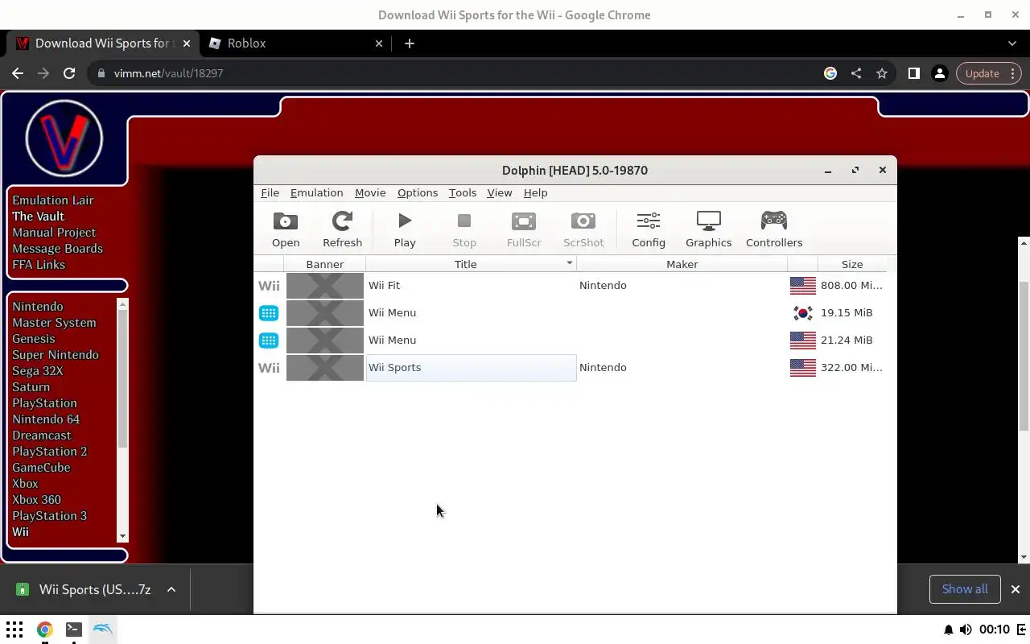Click the Wii platform icon for Wii Sports
This screenshot has width=1030, height=644.
click(x=269, y=368)
